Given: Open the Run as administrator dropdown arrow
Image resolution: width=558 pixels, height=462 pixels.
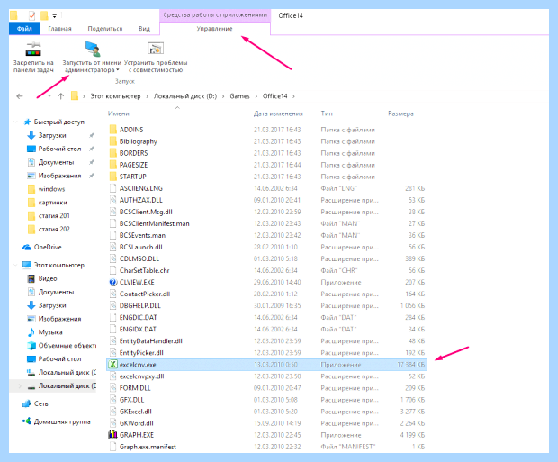Looking at the screenshot, I should [118, 70].
